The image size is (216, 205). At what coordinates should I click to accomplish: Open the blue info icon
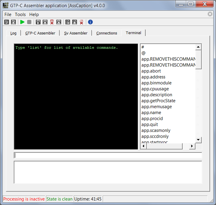pyautogui.click(x=90, y=22)
